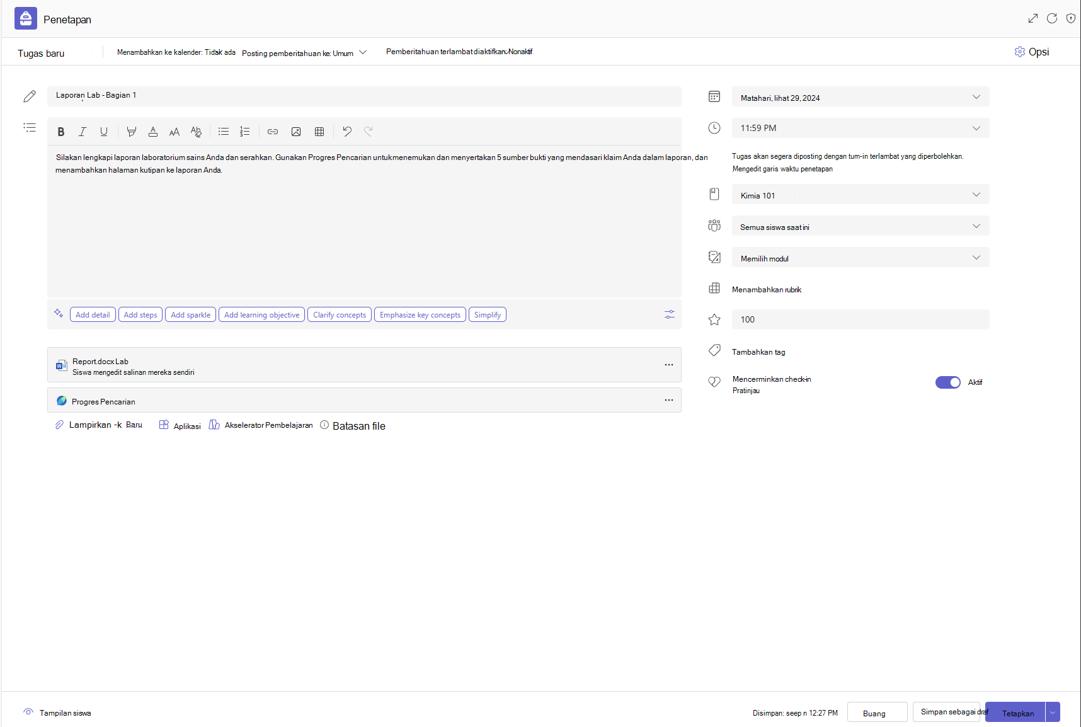Open the due date dropdown

(x=861, y=97)
